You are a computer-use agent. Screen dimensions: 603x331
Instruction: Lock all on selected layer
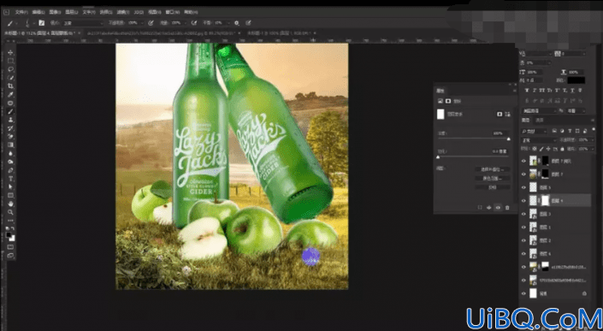tap(562, 149)
